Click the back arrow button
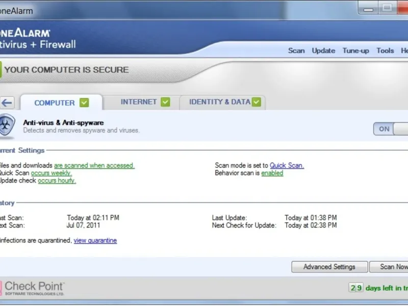Image resolution: width=408 pixels, height=306 pixels. [x=7, y=103]
